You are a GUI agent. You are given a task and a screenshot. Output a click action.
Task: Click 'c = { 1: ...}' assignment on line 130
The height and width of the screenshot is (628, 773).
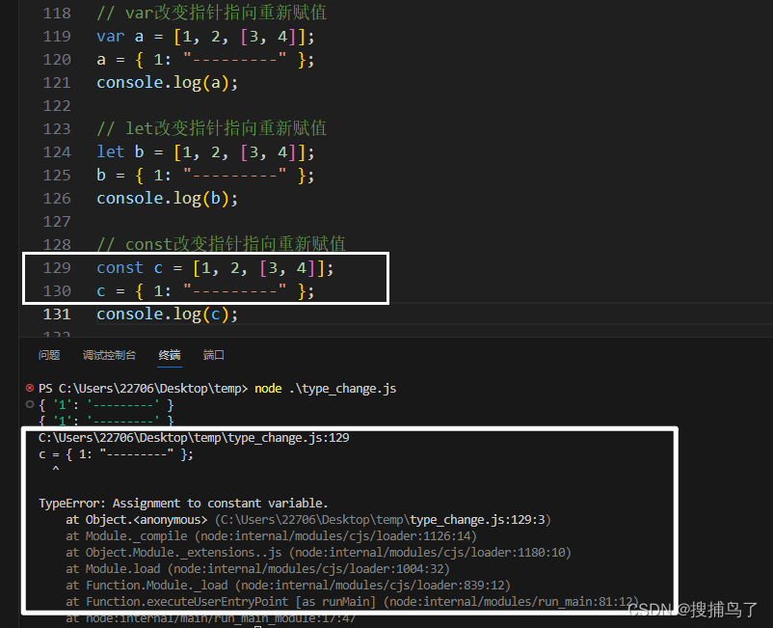pos(205,291)
